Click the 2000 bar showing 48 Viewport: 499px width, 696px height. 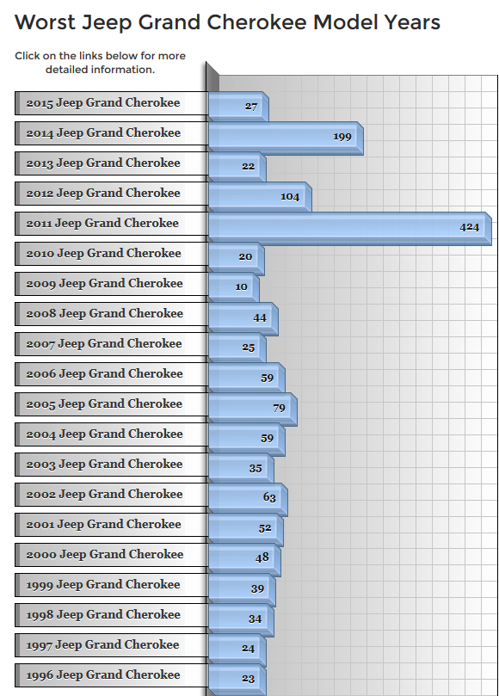[244, 560]
